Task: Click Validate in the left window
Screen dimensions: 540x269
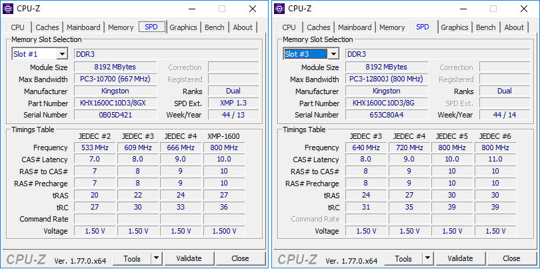Action: tap(189, 258)
